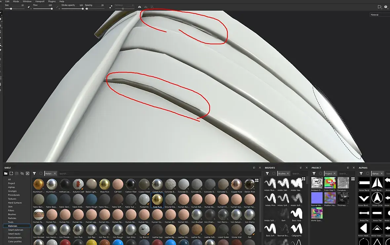Select the Arrow Band alpha
The image size is (390, 245).
(364, 184)
